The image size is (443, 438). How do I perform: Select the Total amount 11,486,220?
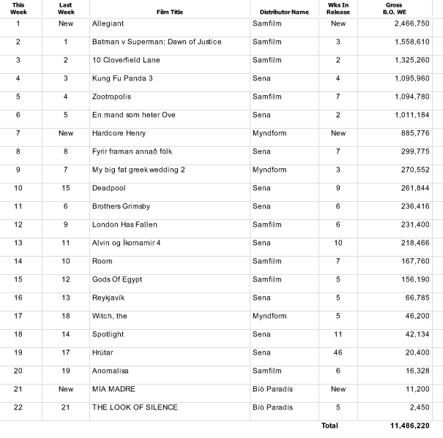410,426
